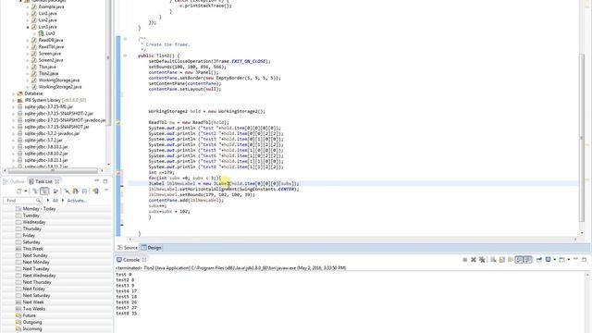Click the Package Explorer horizontal scrollbar

(x=52, y=170)
